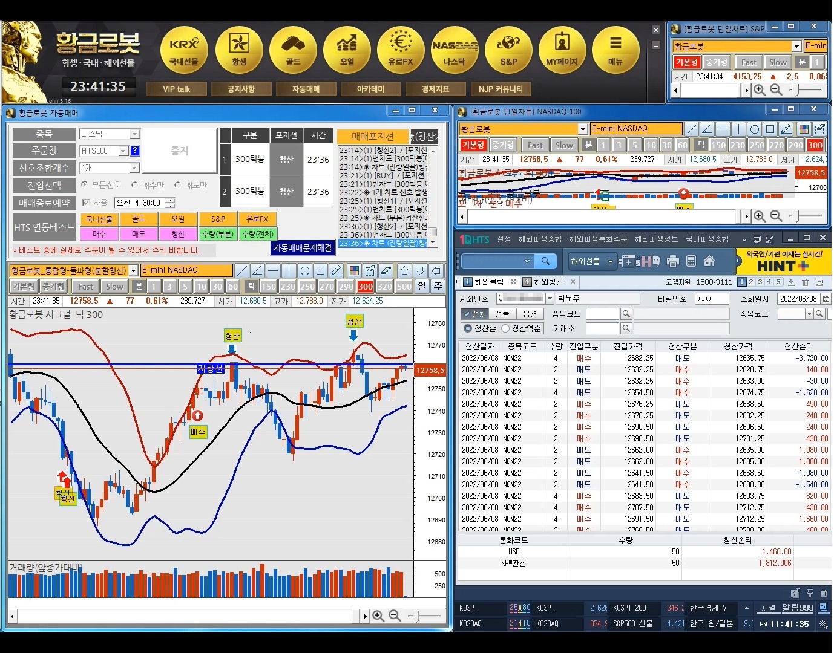The height and width of the screenshot is (653, 834).
Task: Open the S&P gold button
Action: (508, 50)
